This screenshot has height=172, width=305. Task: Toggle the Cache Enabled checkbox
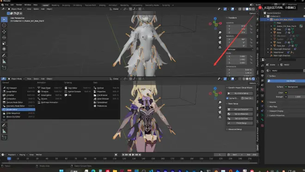(x=227, y=98)
